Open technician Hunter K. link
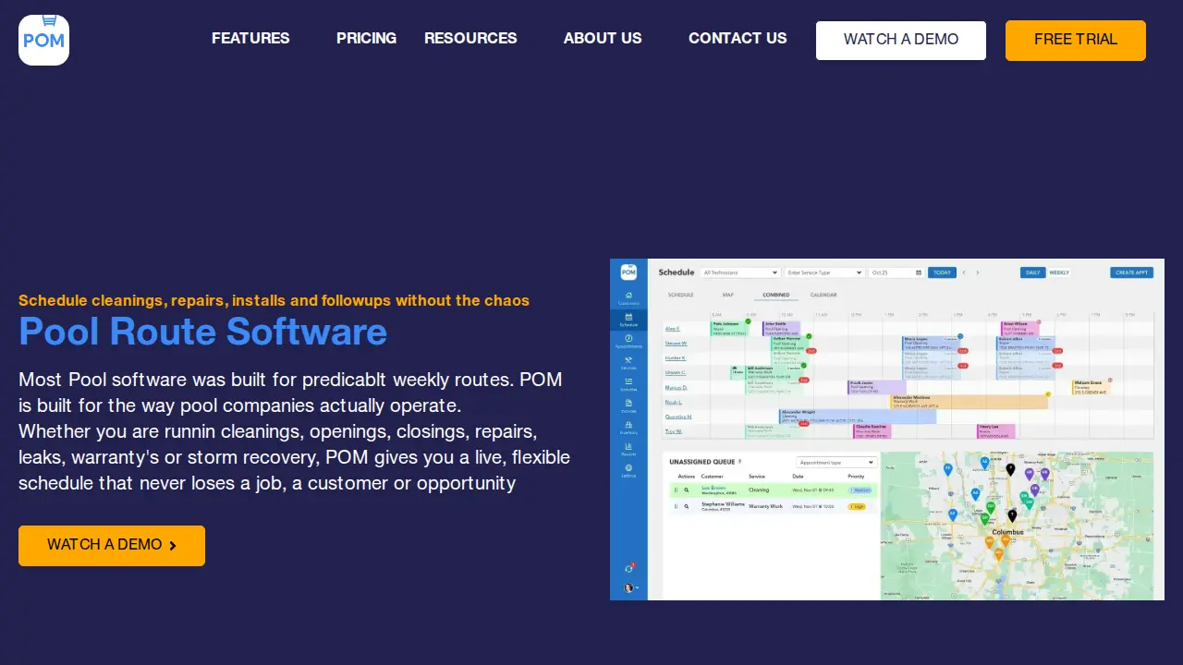This screenshot has height=665, width=1183. point(676,357)
